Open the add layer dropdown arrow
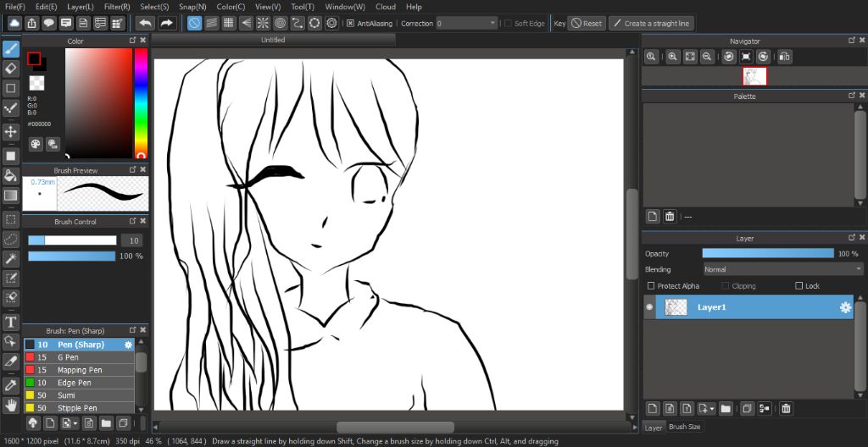The image size is (868, 447). pyautogui.click(x=712, y=409)
